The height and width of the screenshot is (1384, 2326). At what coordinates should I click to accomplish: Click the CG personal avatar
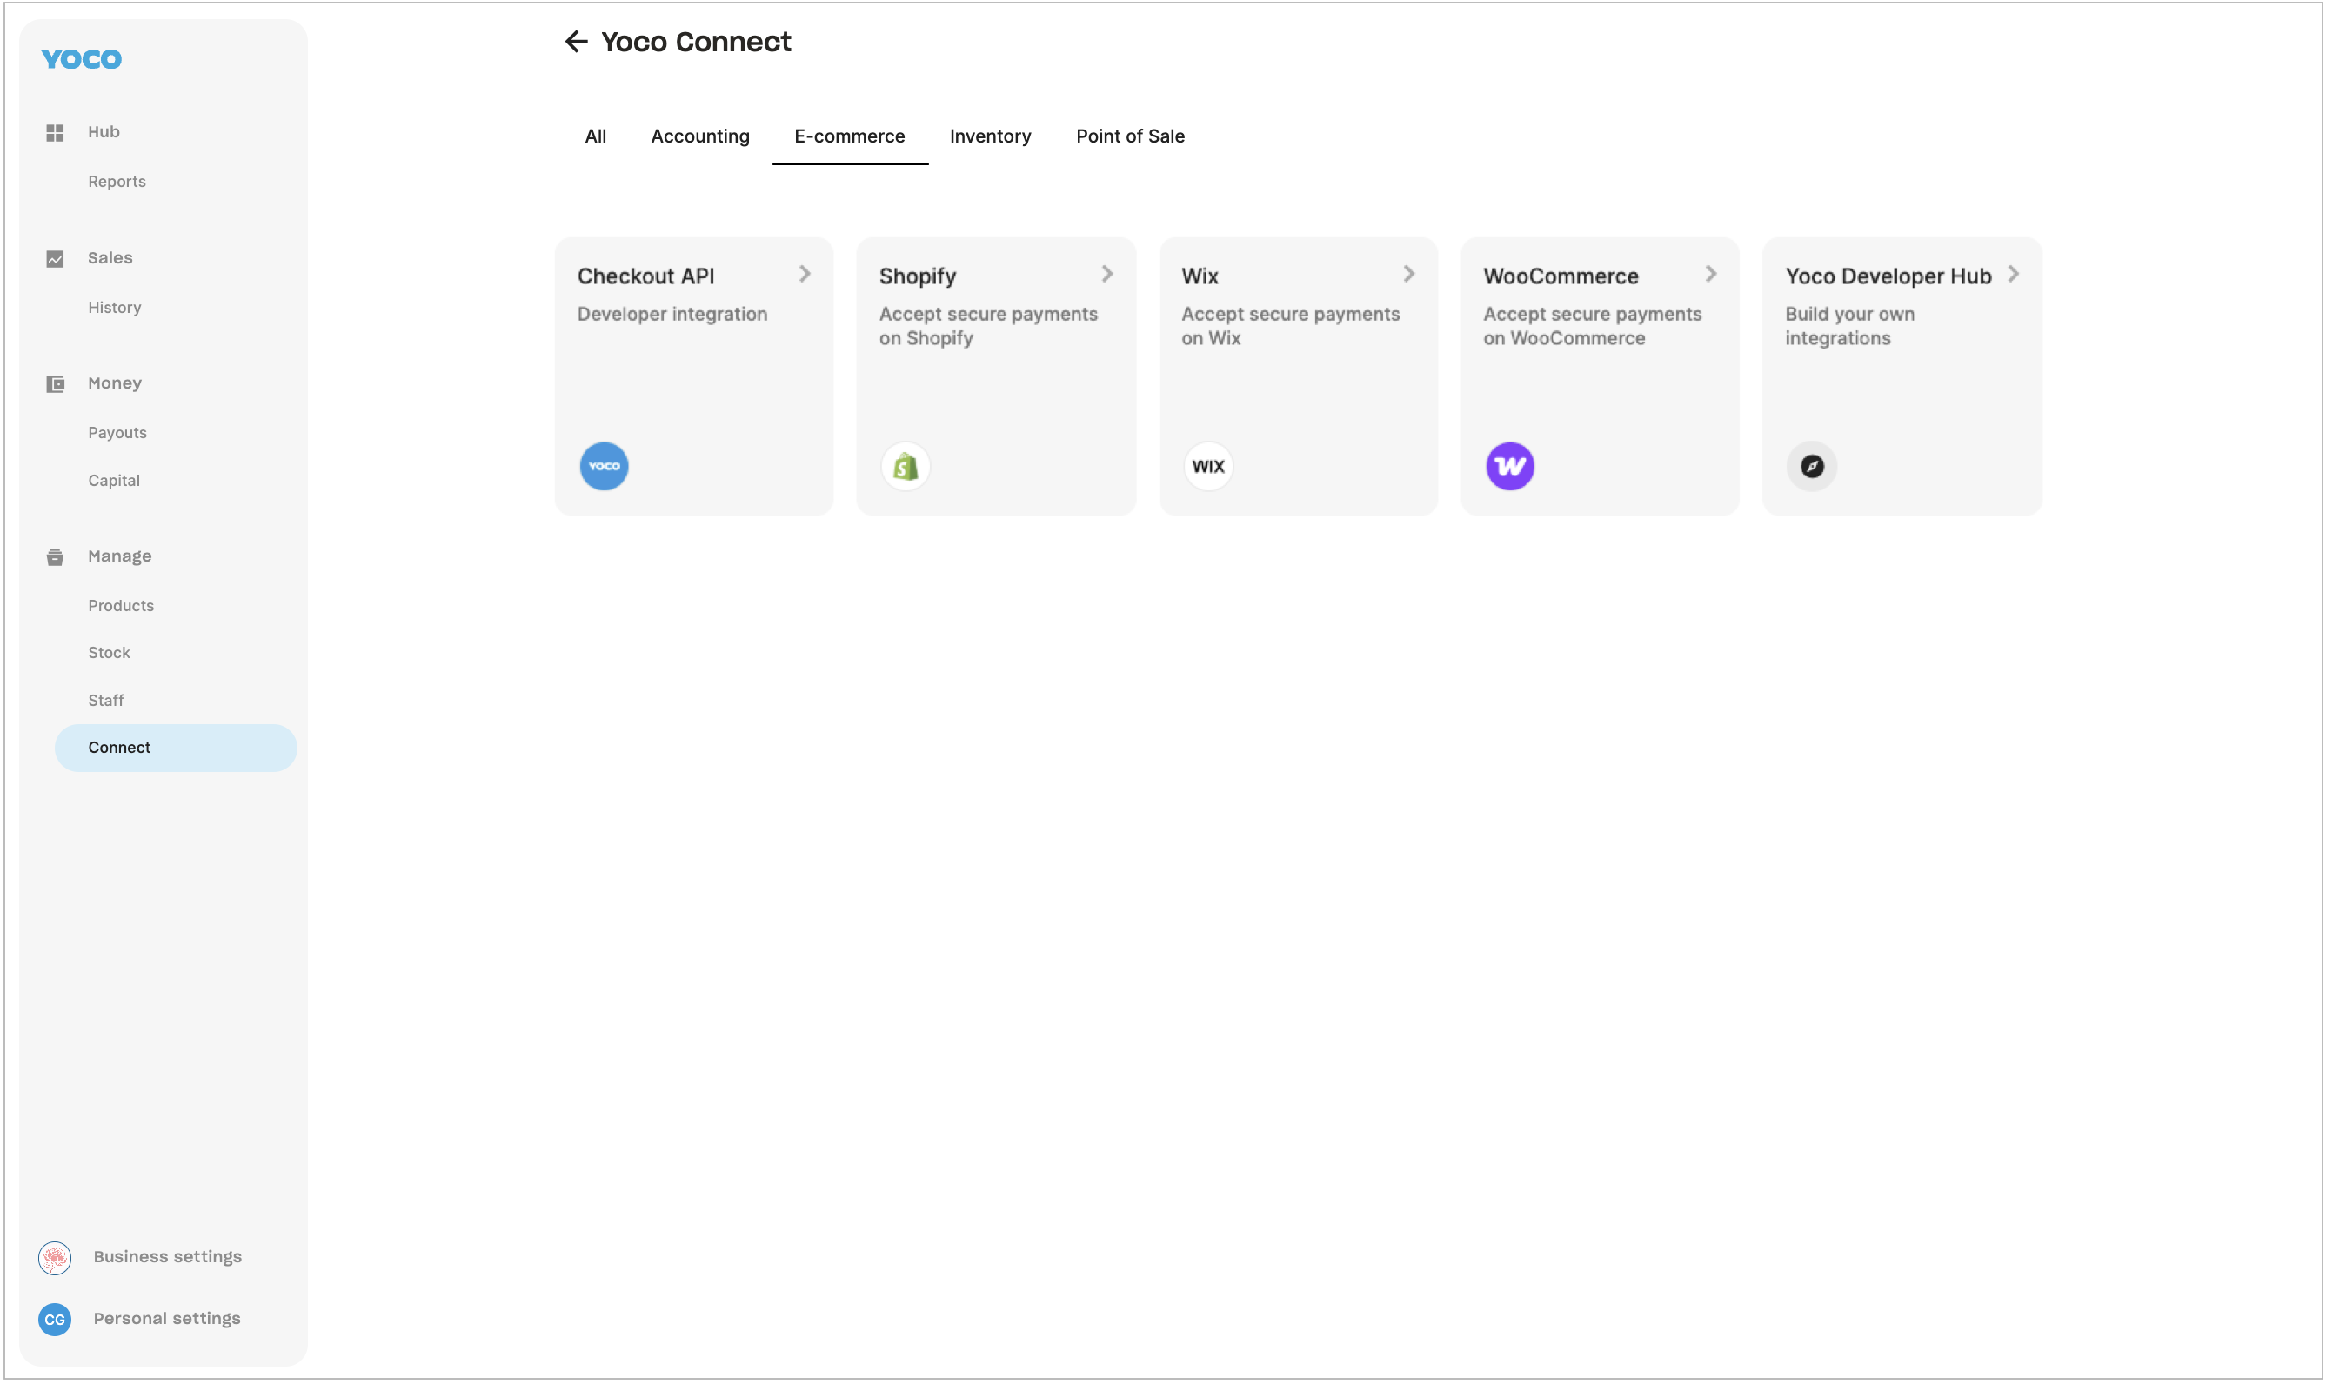(x=55, y=1320)
